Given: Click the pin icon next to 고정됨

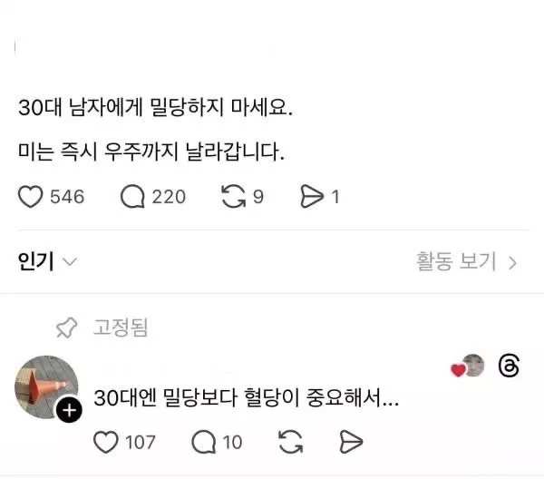Looking at the screenshot, I should click(66, 327).
